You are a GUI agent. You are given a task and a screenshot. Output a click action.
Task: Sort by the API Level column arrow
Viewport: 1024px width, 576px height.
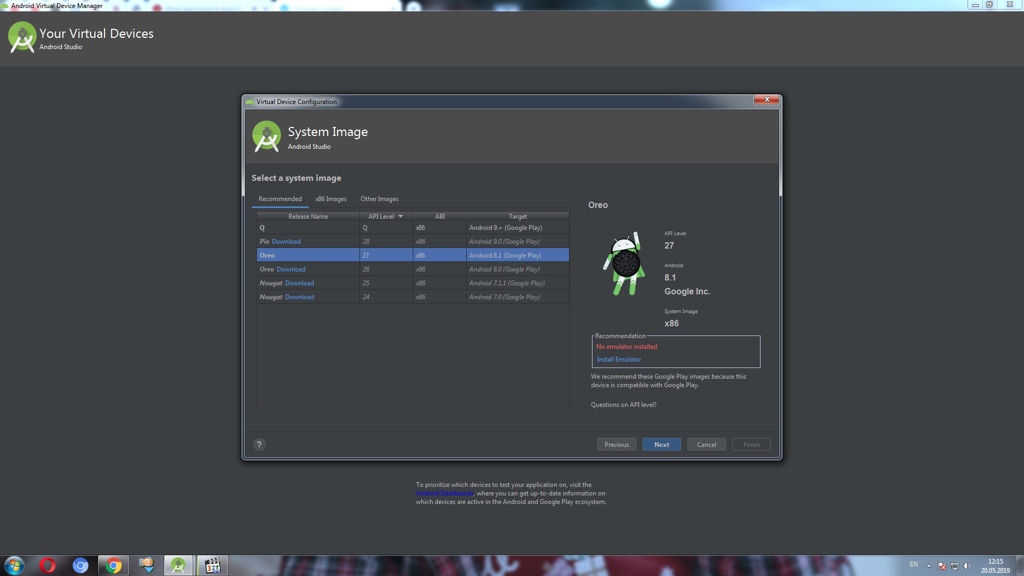[x=401, y=216]
